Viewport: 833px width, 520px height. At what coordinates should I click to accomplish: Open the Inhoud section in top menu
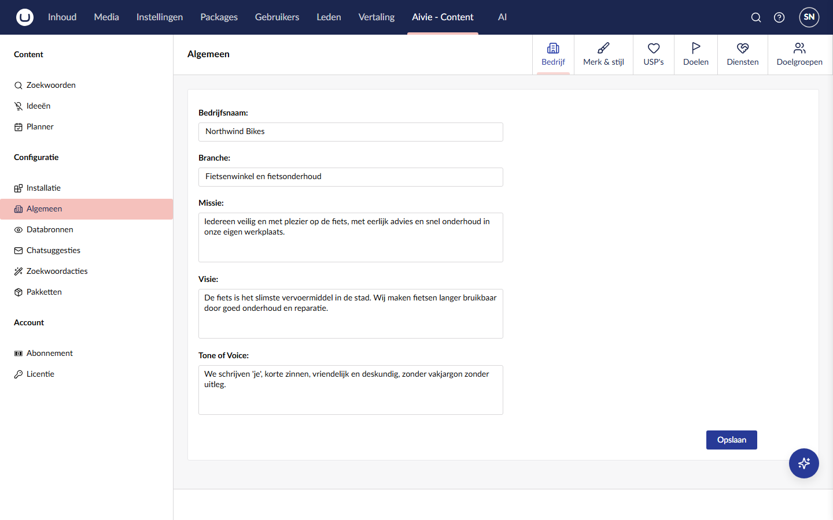[62, 17]
